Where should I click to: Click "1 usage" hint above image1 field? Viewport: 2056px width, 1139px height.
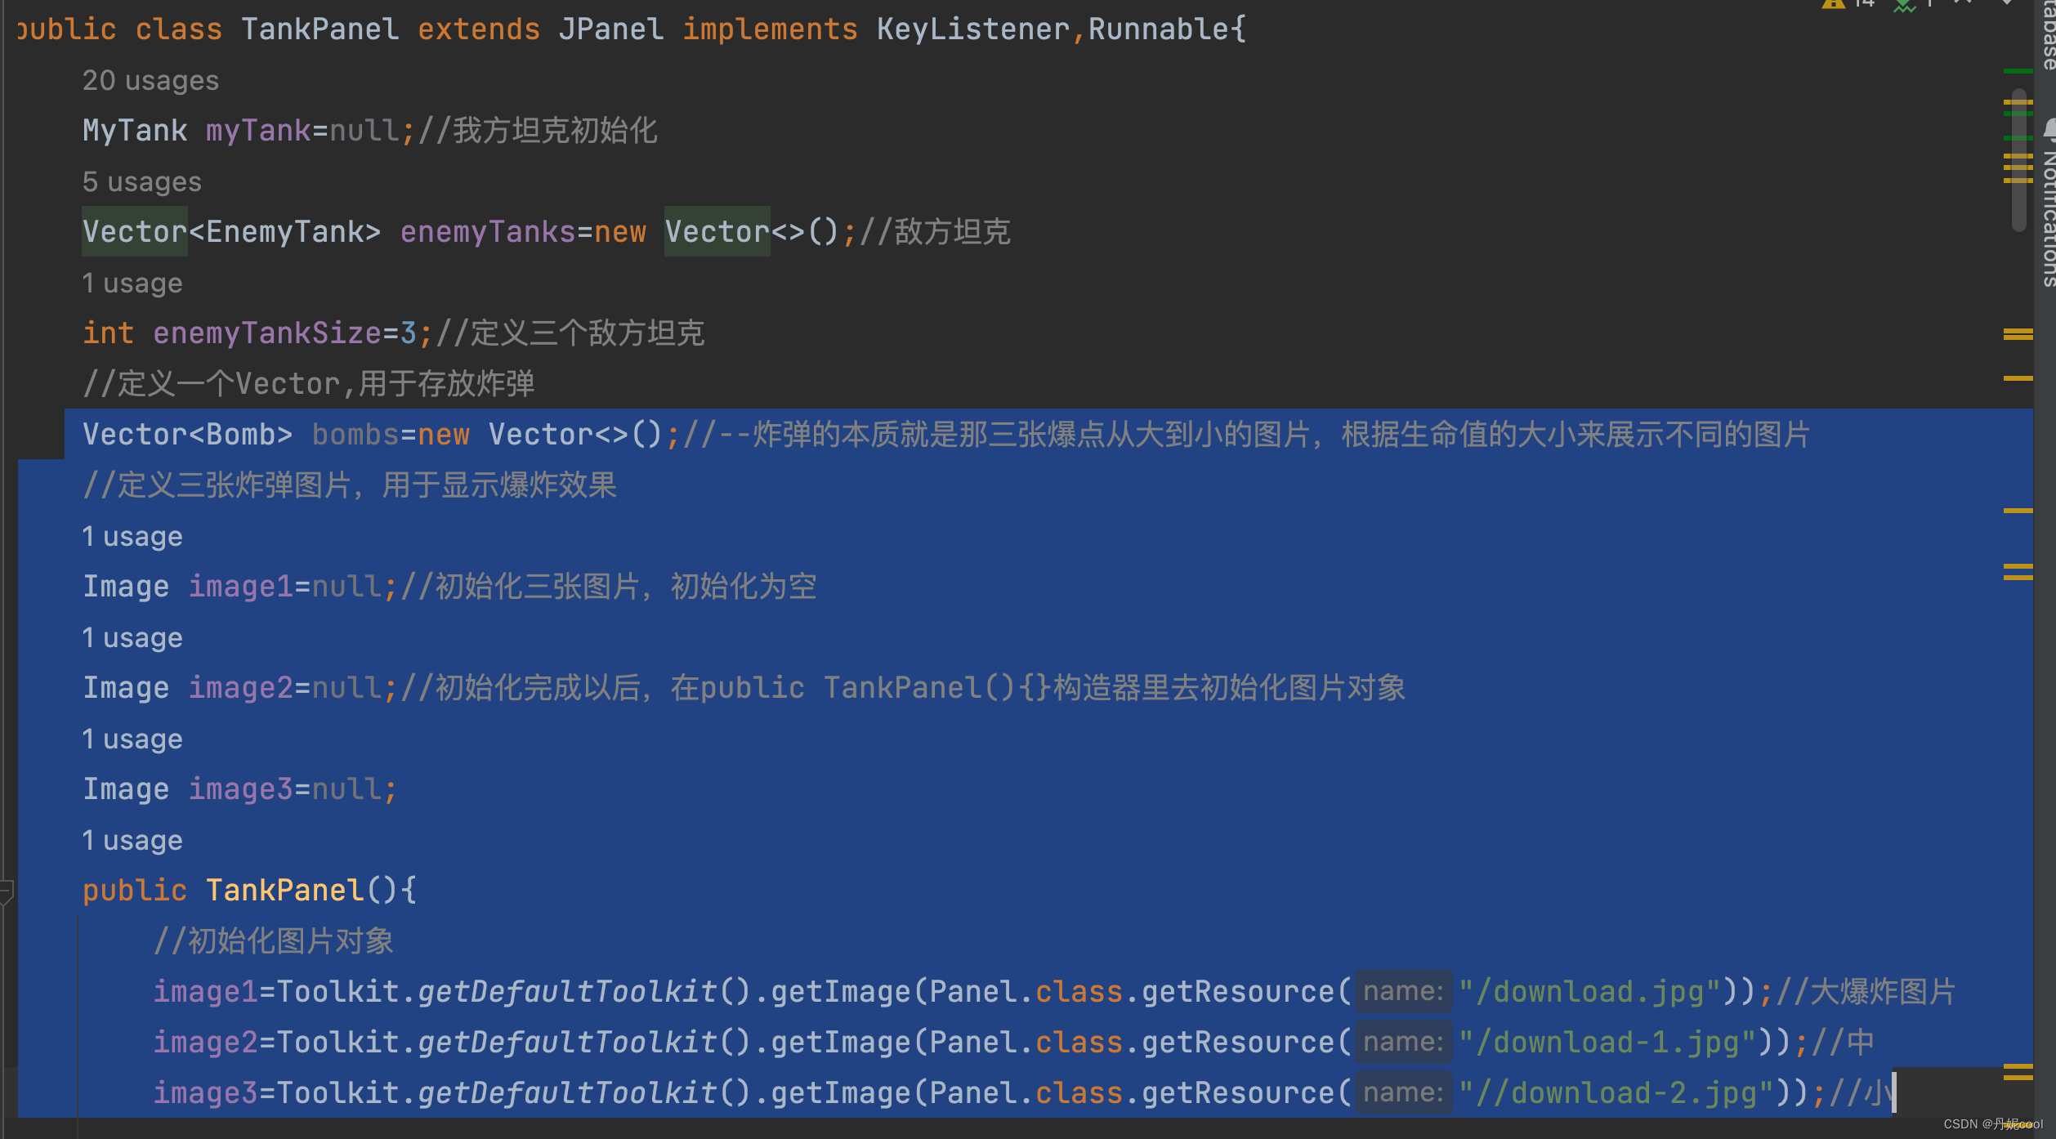click(132, 537)
